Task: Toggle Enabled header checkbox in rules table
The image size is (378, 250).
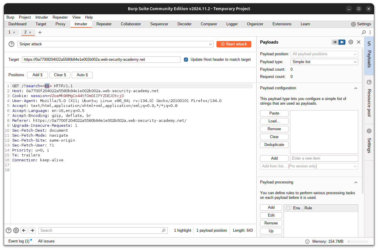Action: (x=288, y=208)
